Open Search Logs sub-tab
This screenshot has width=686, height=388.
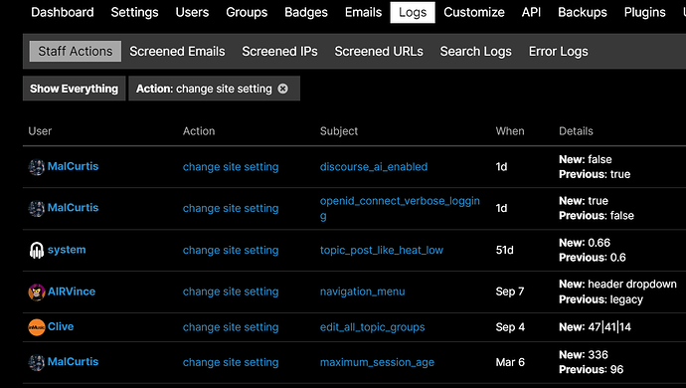(x=475, y=52)
